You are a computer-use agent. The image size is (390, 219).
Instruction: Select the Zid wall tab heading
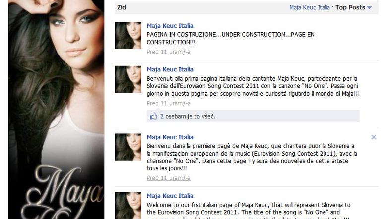pyautogui.click(x=122, y=7)
